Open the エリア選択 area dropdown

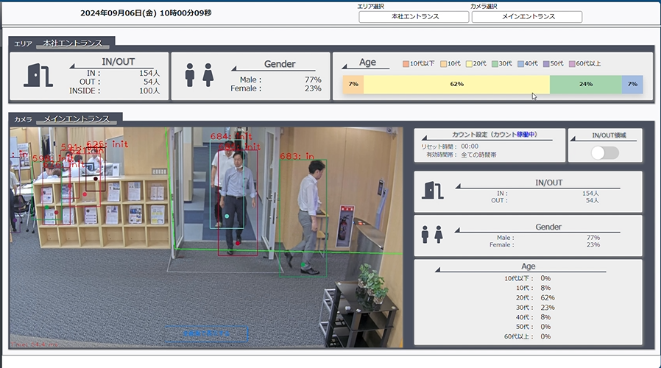tap(413, 17)
